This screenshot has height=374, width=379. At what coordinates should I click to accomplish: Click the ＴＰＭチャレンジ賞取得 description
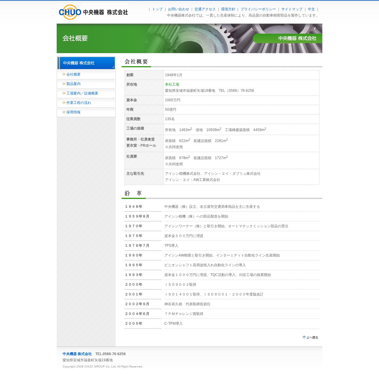tap(184, 314)
